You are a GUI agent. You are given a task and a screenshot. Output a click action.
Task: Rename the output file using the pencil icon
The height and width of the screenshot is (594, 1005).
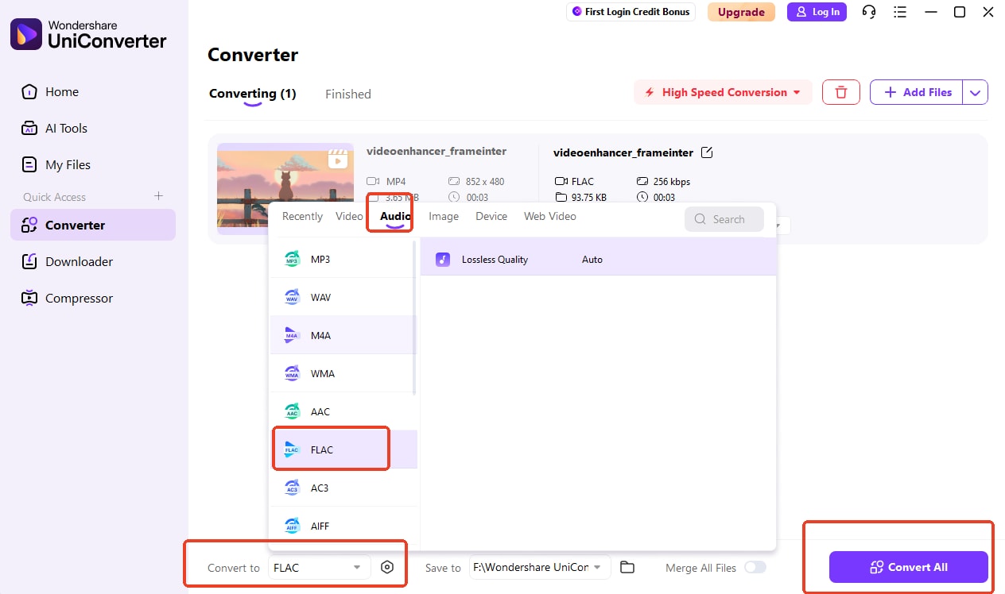707,152
